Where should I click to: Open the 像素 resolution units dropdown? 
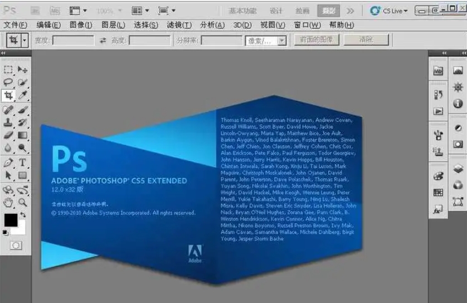(282, 40)
